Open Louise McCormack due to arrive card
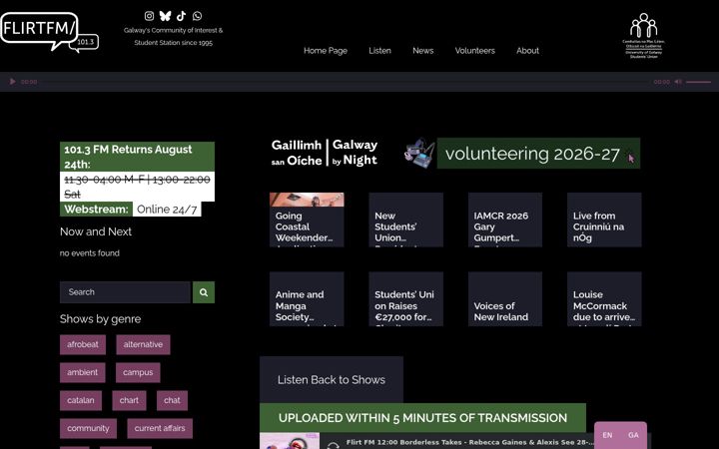 coord(604,299)
